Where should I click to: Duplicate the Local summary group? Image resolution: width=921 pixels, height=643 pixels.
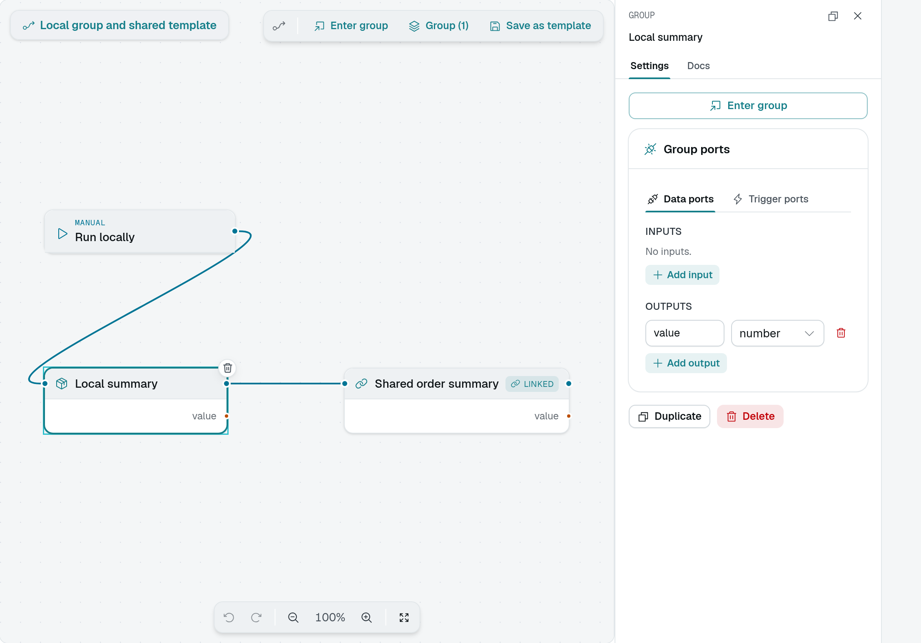[670, 416]
